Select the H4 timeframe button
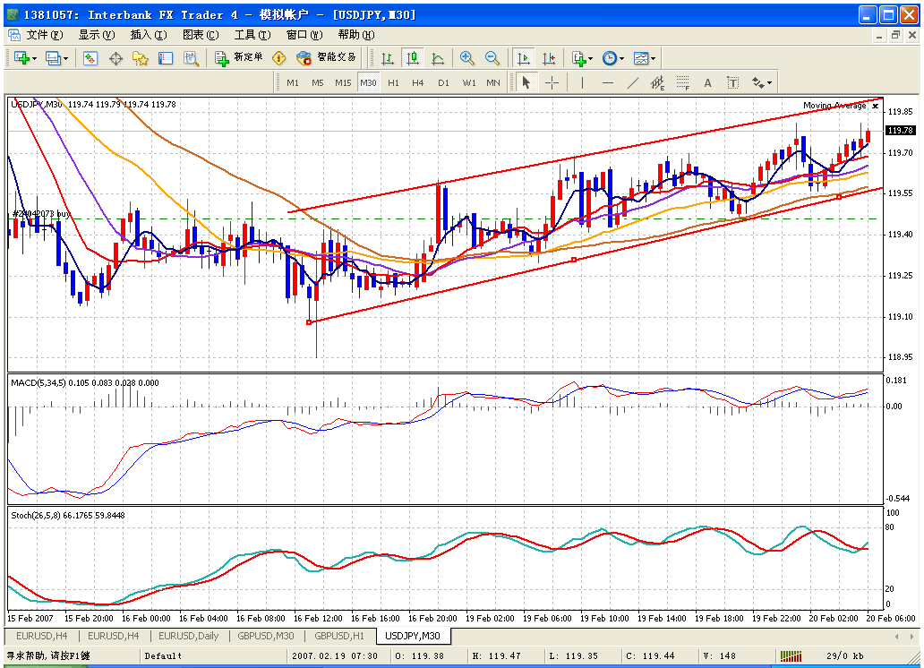Image resolution: width=924 pixels, height=668 pixels. click(x=418, y=82)
